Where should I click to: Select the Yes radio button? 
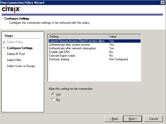53,94
